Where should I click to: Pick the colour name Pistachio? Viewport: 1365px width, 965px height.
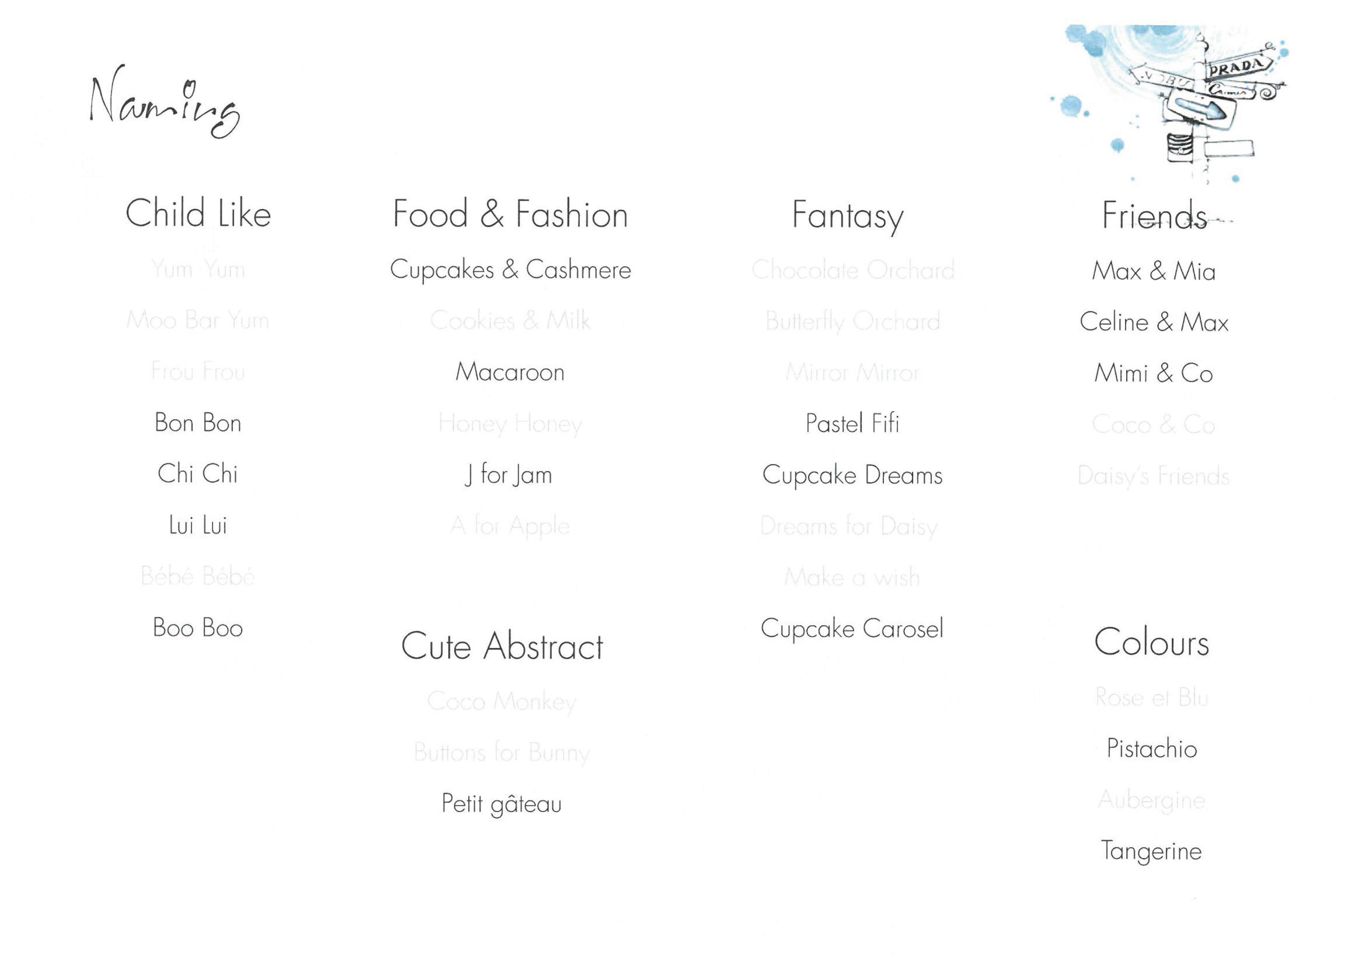pyautogui.click(x=1152, y=749)
